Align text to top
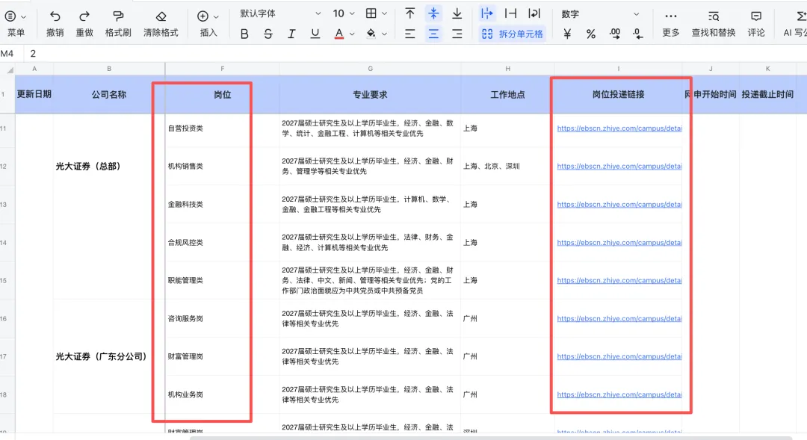Screen dimensions: 807x440 pyautogui.click(x=409, y=13)
